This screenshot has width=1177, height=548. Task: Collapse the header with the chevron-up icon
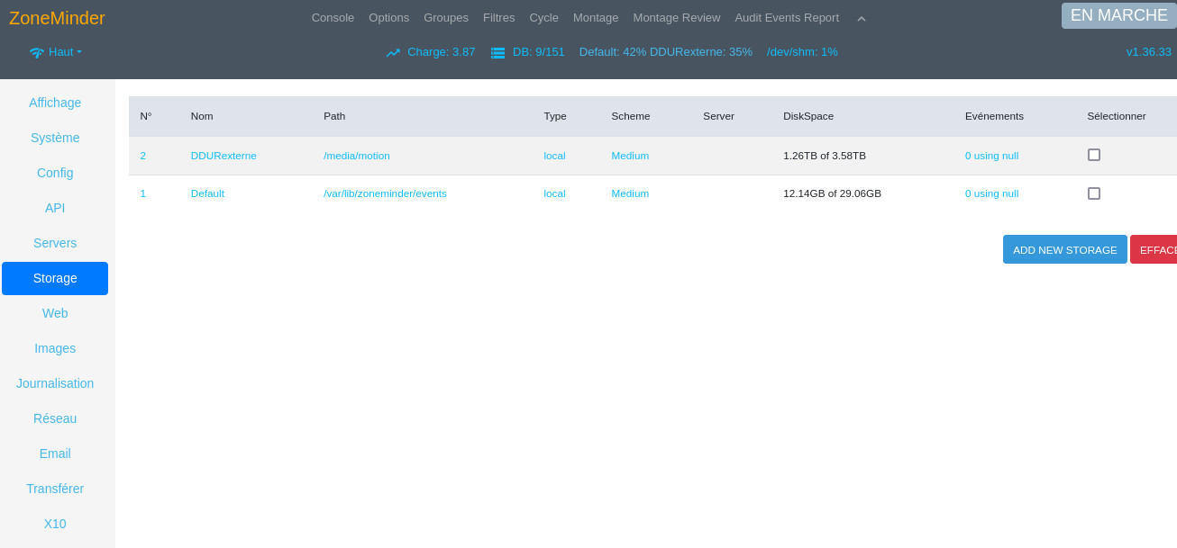tap(861, 18)
